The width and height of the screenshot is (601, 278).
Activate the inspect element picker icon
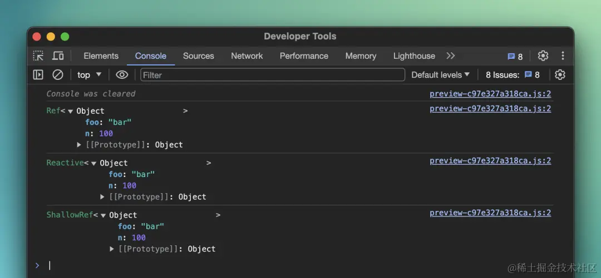click(38, 56)
